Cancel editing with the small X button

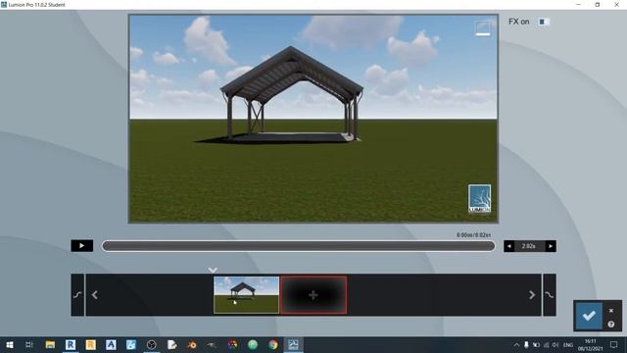click(x=611, y=310)
